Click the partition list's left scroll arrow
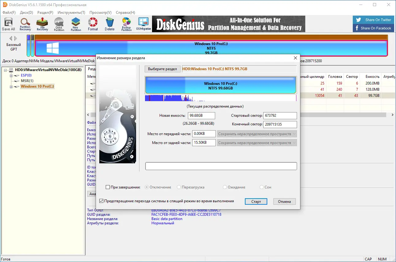Image resolution: width=396 pixels, height=262 pixels. [88, 115]
